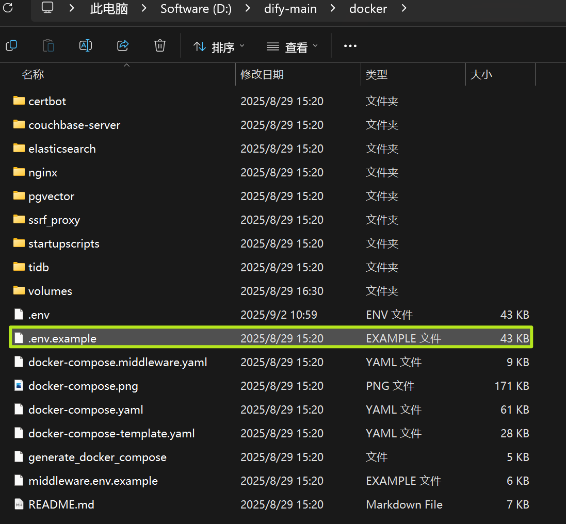Viewport: 566px width, 524px height.
Task: Select the pgvector folder name
Action: (51, 196)
